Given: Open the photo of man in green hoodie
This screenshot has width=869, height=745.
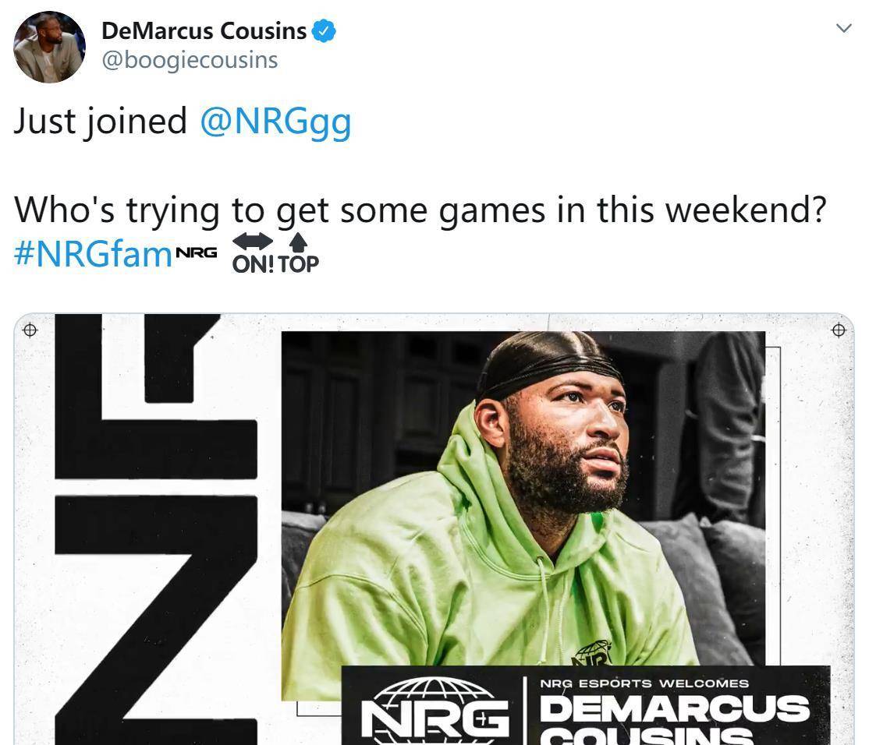Looking at the screenshot, I should point(523,499).
